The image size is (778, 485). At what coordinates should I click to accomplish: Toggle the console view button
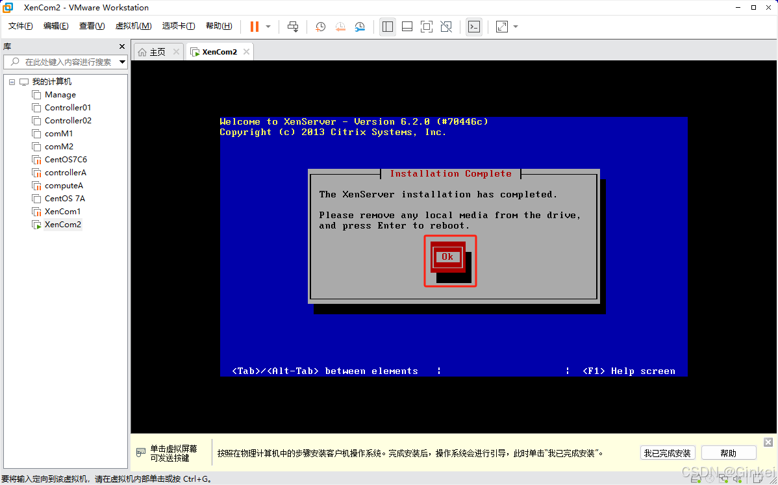pos(474,27)
